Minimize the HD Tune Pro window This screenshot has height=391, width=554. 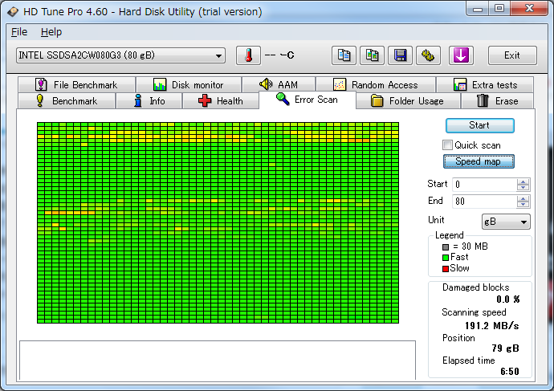[x=478, y=9]
